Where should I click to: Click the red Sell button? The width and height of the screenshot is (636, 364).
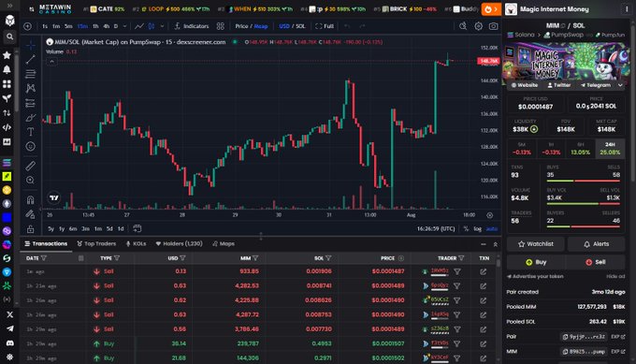pyautogui.click(x=596, y=262)
